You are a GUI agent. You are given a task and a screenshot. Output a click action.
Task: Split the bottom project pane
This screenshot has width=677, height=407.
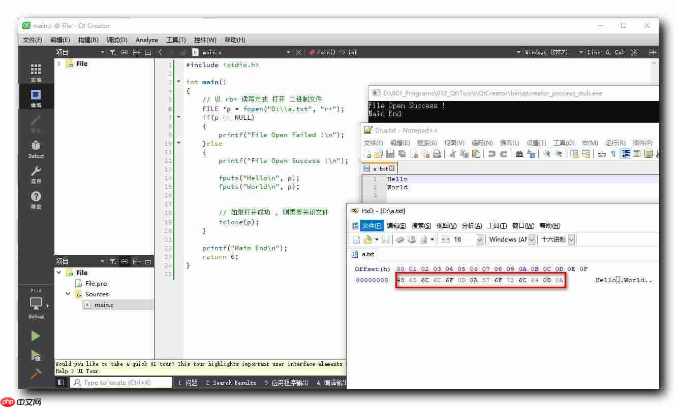coord(136,261)
